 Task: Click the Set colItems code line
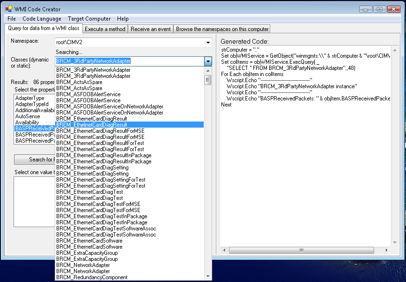point(270,62)
